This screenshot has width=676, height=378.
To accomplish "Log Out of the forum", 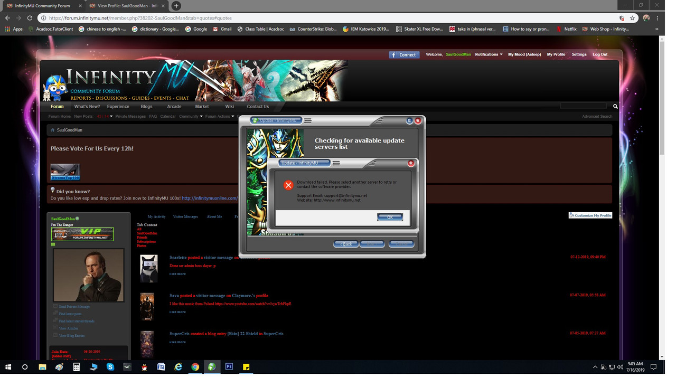I will click(600, 54).
